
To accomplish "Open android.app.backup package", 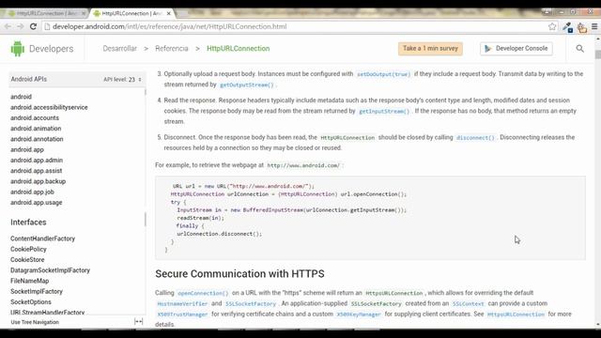I will click(38, 181).
